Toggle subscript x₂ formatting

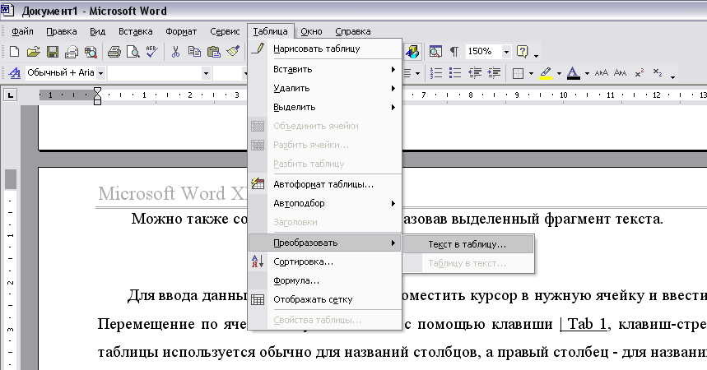(x=658, y=72)
